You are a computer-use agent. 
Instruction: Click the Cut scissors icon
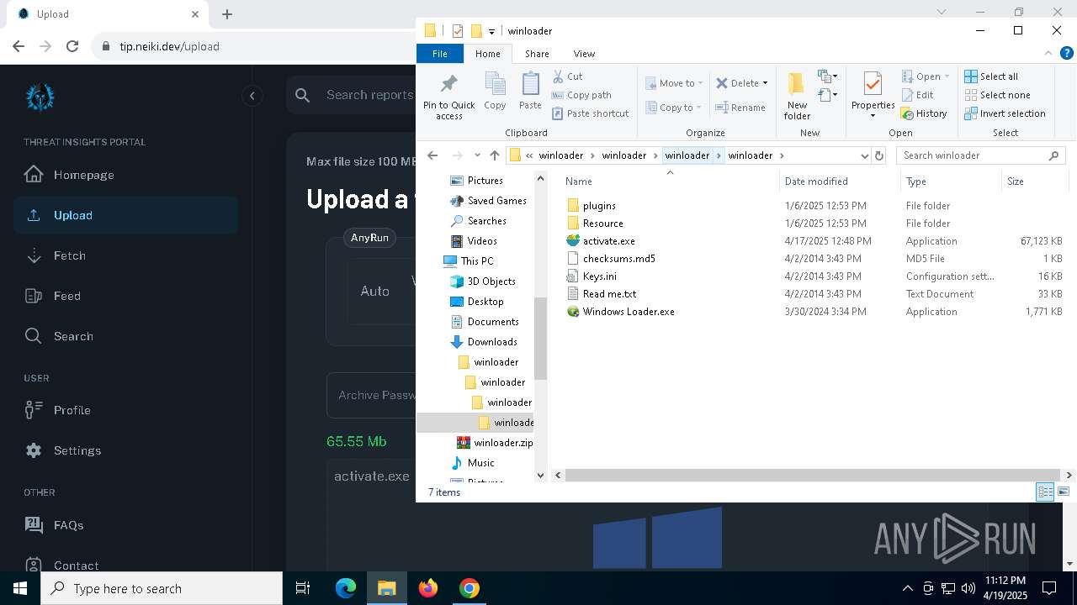point(558,76)
